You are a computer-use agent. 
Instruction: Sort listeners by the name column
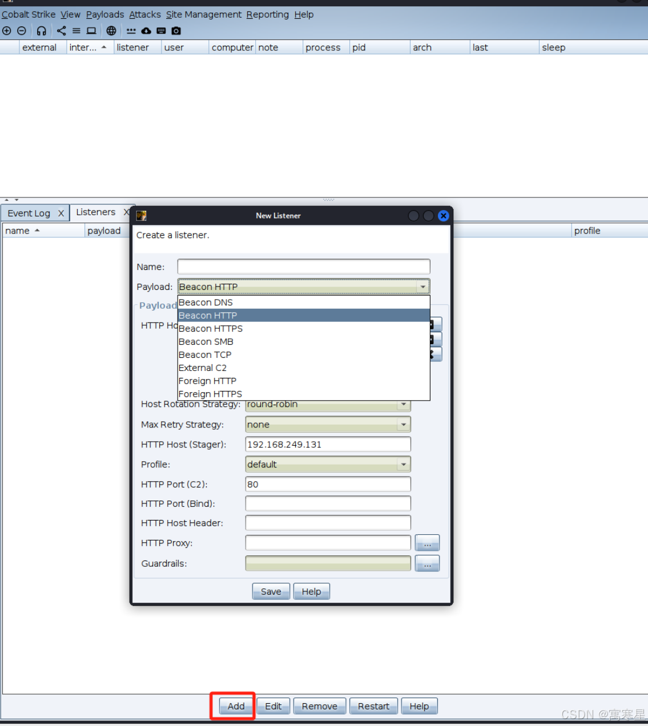tap(43, 231)
